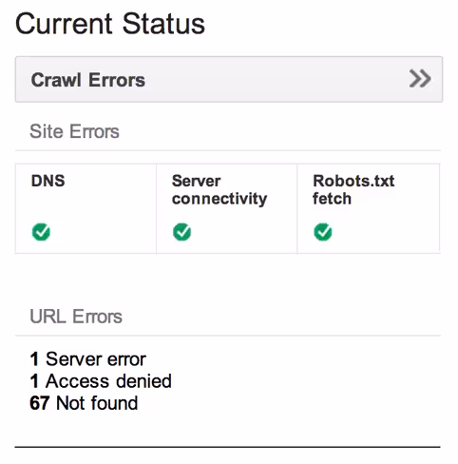Screen dimensions: 458x464
Task: View the 1 Access denied entry
Action: pyautogui.click(x=101, y=381)
